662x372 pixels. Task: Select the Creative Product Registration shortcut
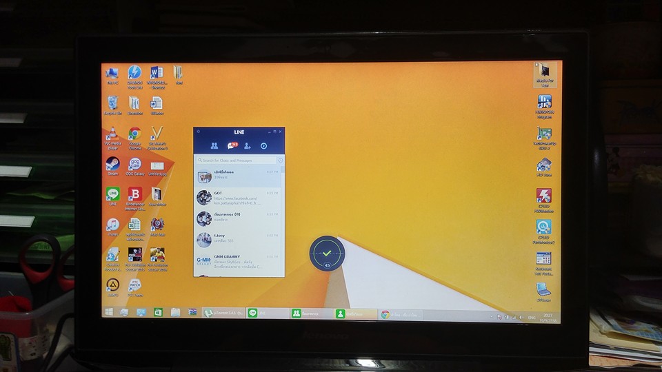[112, 259]
